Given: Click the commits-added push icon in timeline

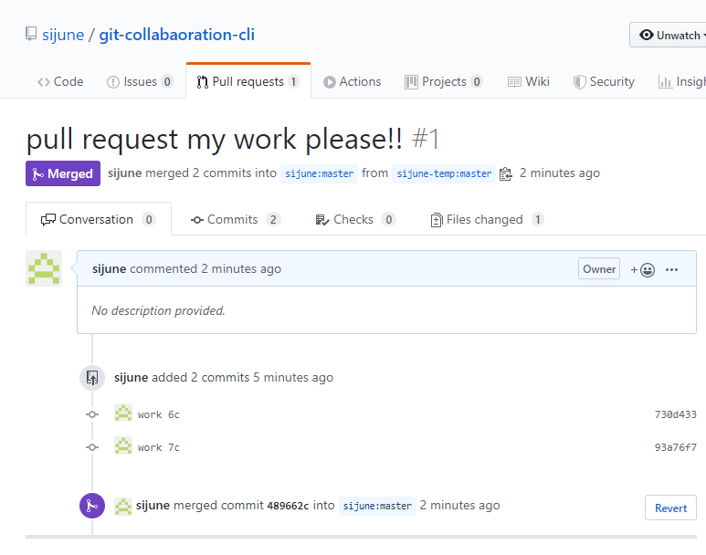Looking at the screenshot, I should click(92, 377).
